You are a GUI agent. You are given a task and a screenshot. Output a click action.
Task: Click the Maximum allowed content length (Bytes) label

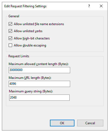pyautogui.click(x=39, y=64)
